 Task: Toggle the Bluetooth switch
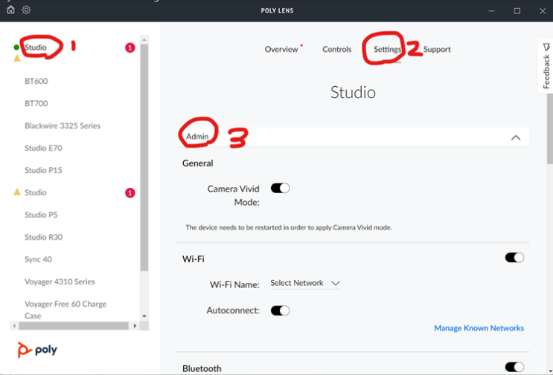514,367
